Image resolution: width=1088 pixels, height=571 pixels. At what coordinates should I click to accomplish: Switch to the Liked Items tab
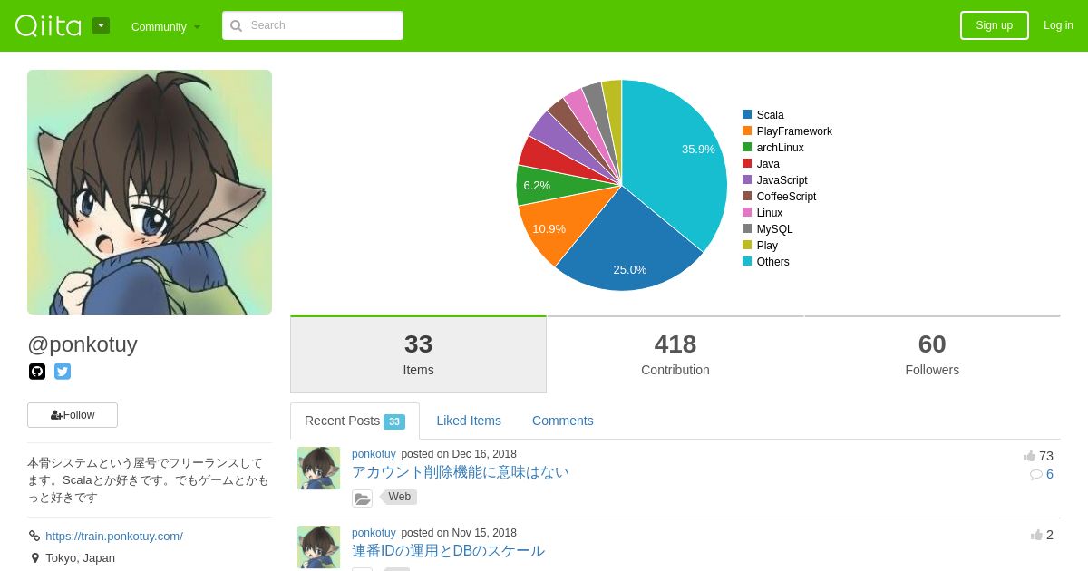[x=469, y=421]
